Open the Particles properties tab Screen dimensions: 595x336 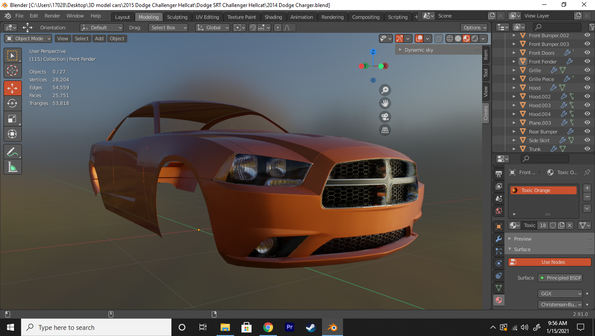tap(498, 251)
